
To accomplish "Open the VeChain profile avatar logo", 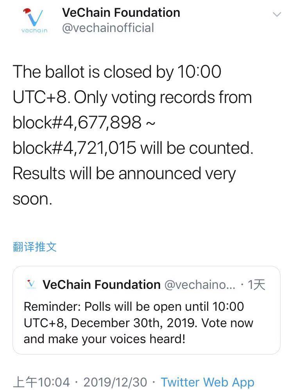I will (x=34, y=21).
